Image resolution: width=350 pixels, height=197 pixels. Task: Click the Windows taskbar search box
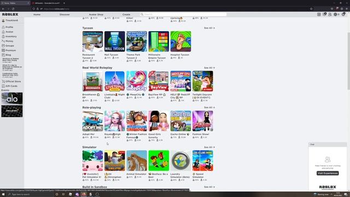pyautogui.click(x=30, y=194)
